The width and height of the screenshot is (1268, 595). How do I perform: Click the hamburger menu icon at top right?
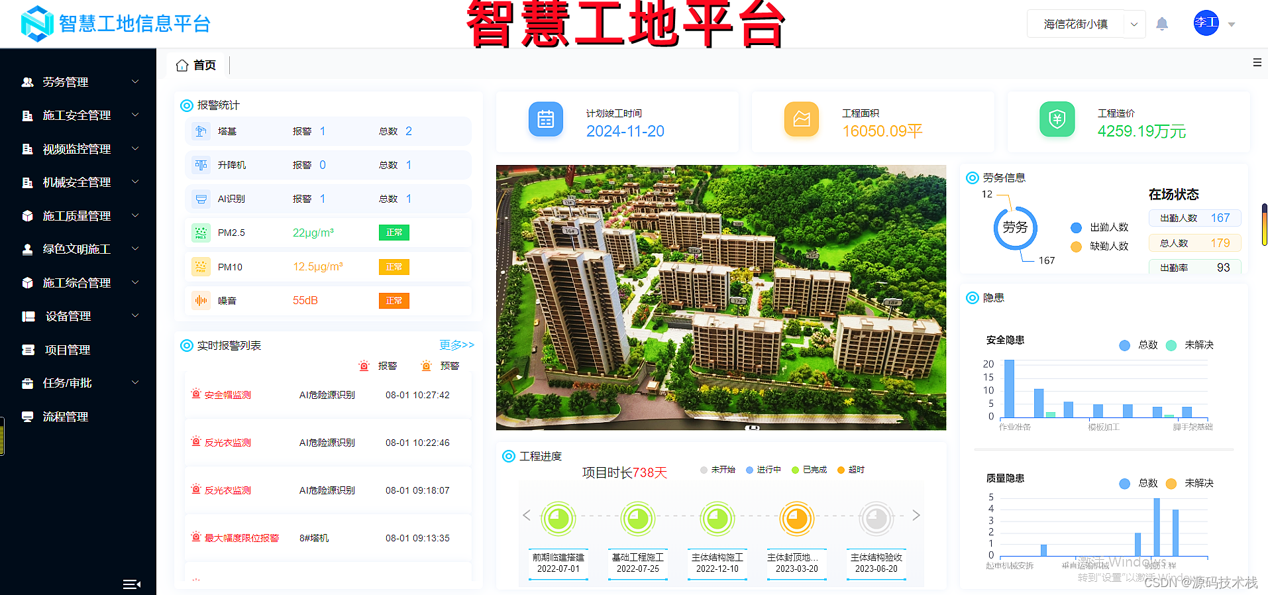coord(1257,63)
